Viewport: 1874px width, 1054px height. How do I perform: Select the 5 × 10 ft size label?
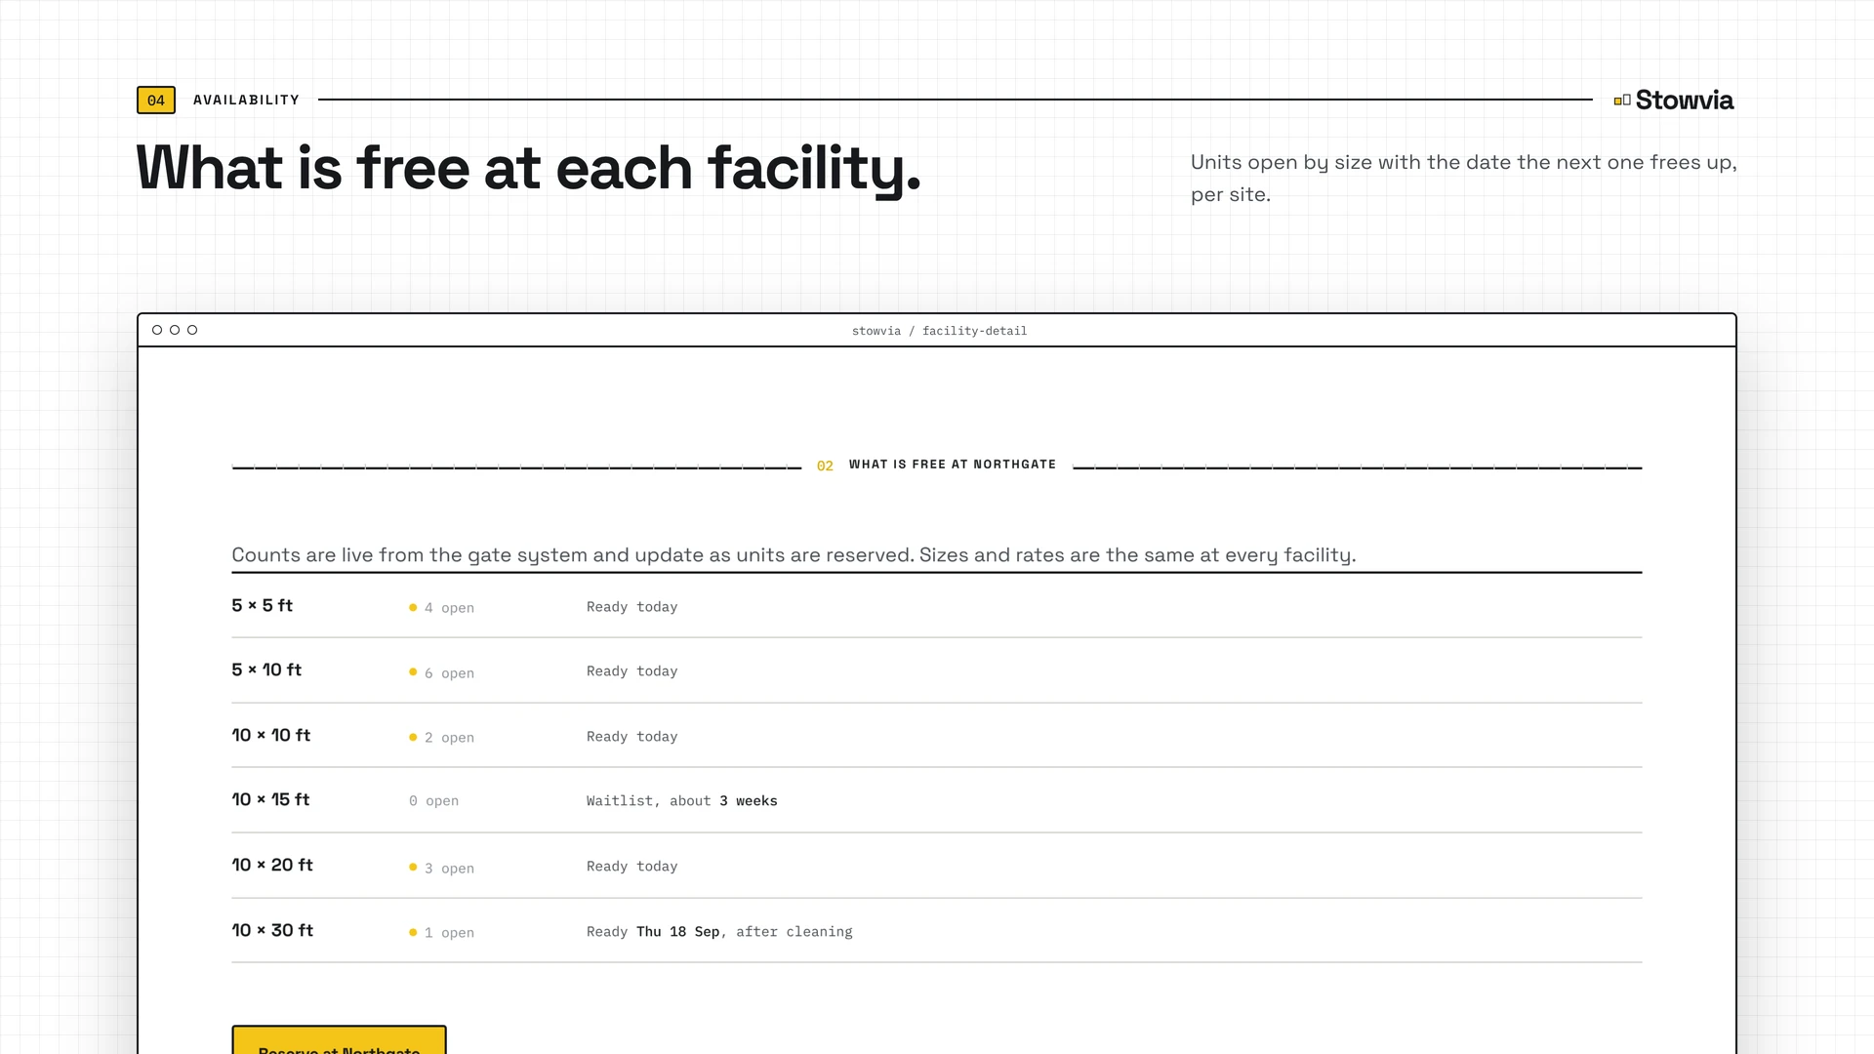(x=266, y=669)
